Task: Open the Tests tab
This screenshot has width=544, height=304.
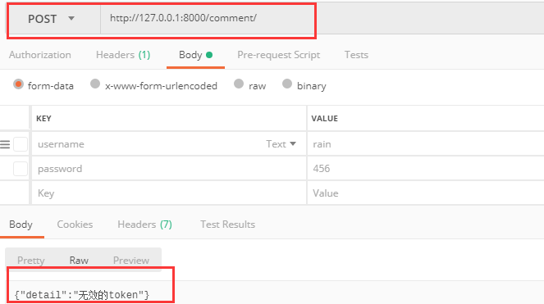Action: coord(356,55)
